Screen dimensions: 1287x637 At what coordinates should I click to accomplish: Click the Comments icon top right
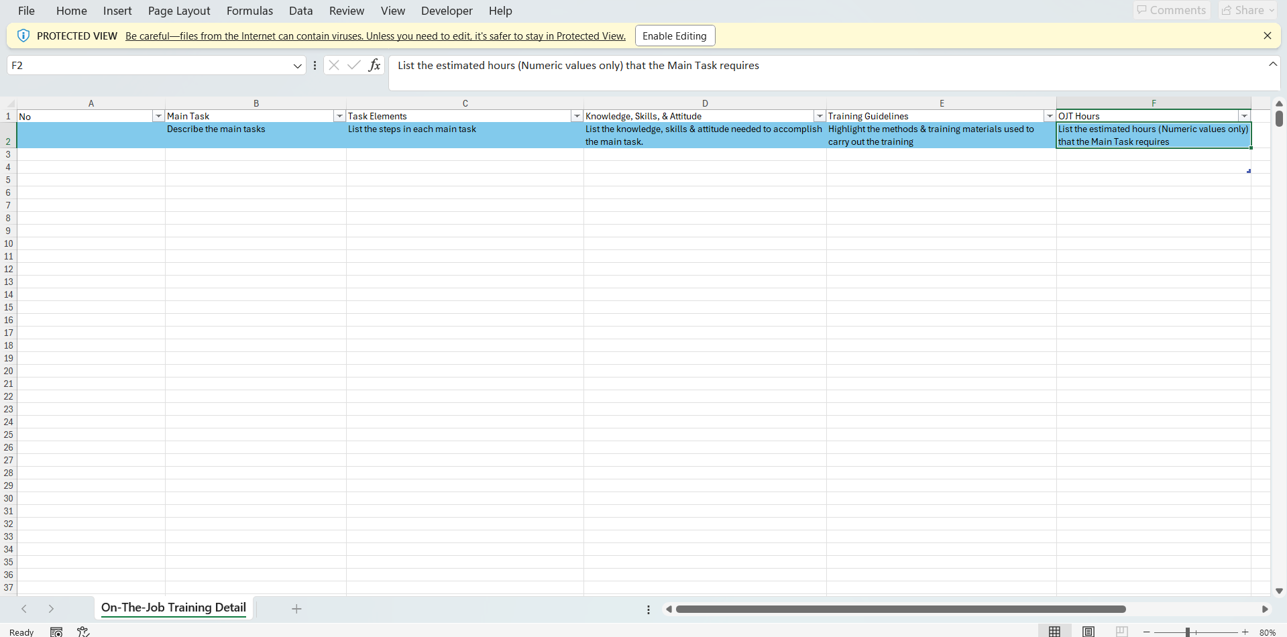click(1170, 10)
